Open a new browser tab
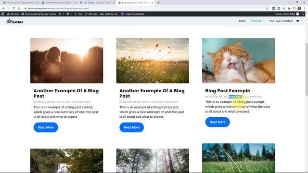Image resolution: width=308 pixels, height=173 pixels. point(158,3)
